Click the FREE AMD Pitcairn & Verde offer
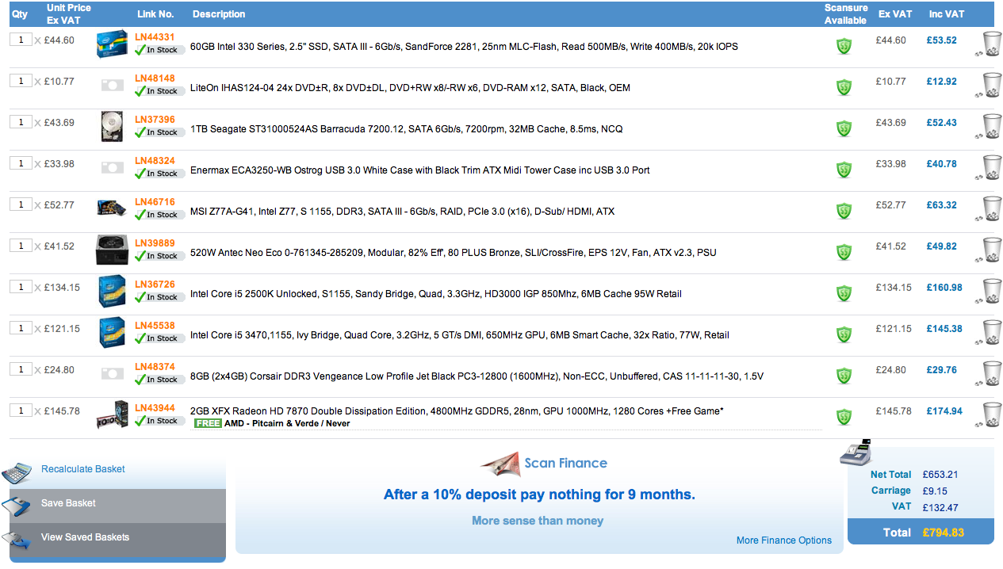 pyautogui.click(x=272, y=423)
